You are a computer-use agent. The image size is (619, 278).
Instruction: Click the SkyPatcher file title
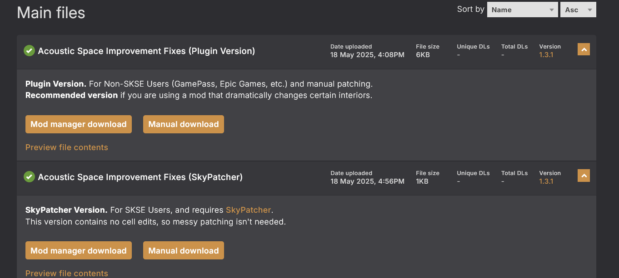tap(140, 177)
